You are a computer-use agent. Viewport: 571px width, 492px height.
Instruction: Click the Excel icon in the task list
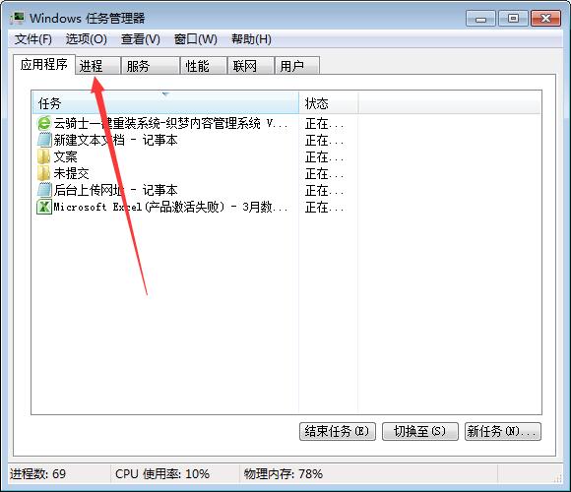tap(43, 207)
